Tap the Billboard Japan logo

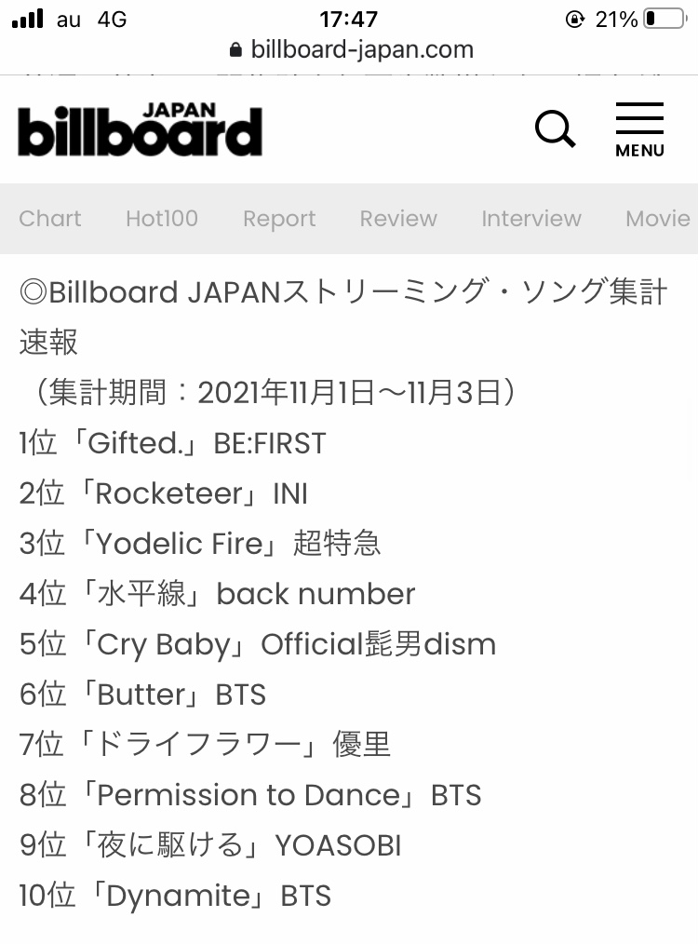point(141,129)
